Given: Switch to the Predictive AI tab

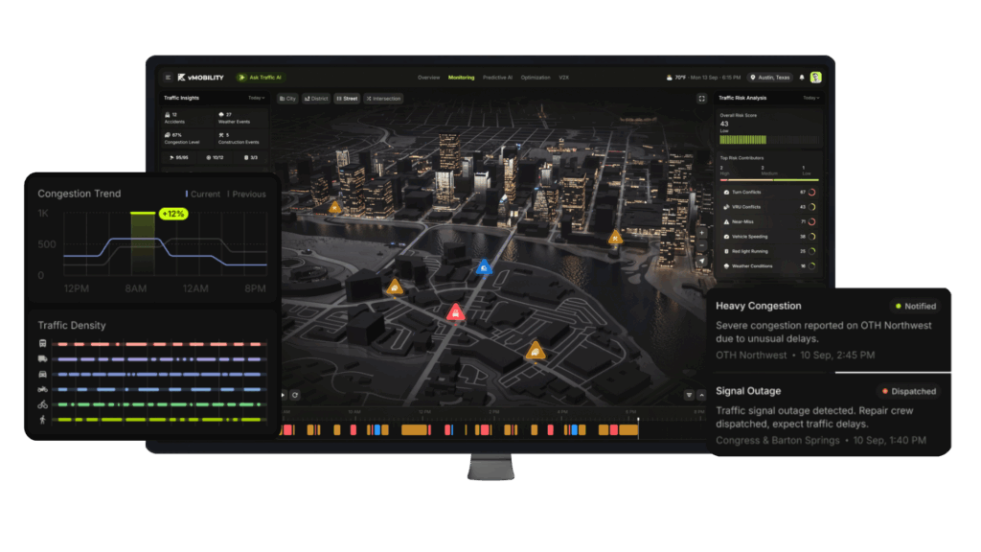Looking at the screenshot, I should pos(497,78).
